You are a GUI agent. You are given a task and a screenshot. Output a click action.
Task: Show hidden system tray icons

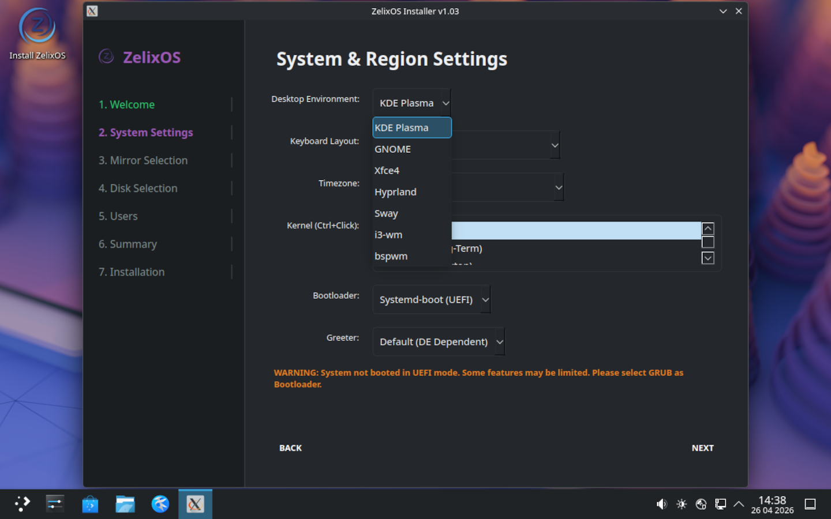[739, 504]
